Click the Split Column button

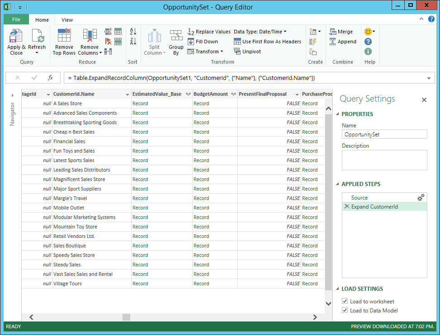click(x=154, y=42)
